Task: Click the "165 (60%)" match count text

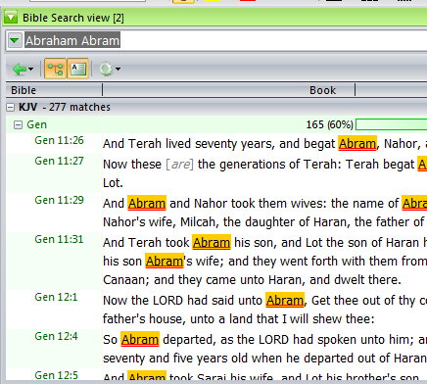Action: tap(329, 124)
